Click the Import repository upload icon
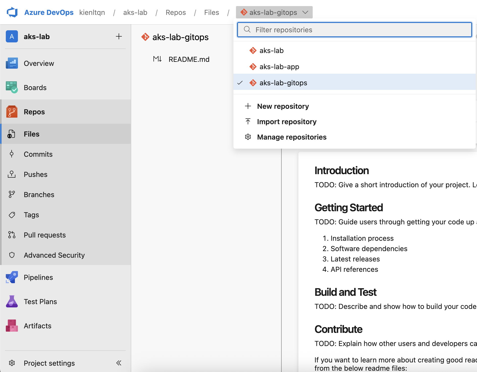 (x=248, y=121)
